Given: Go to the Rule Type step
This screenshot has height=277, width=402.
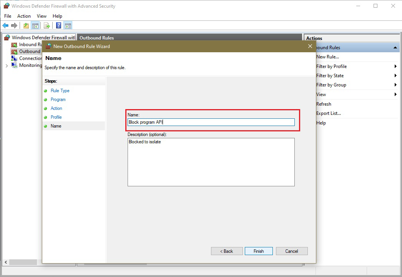Looking at the screenshot, I should point(60,91).
